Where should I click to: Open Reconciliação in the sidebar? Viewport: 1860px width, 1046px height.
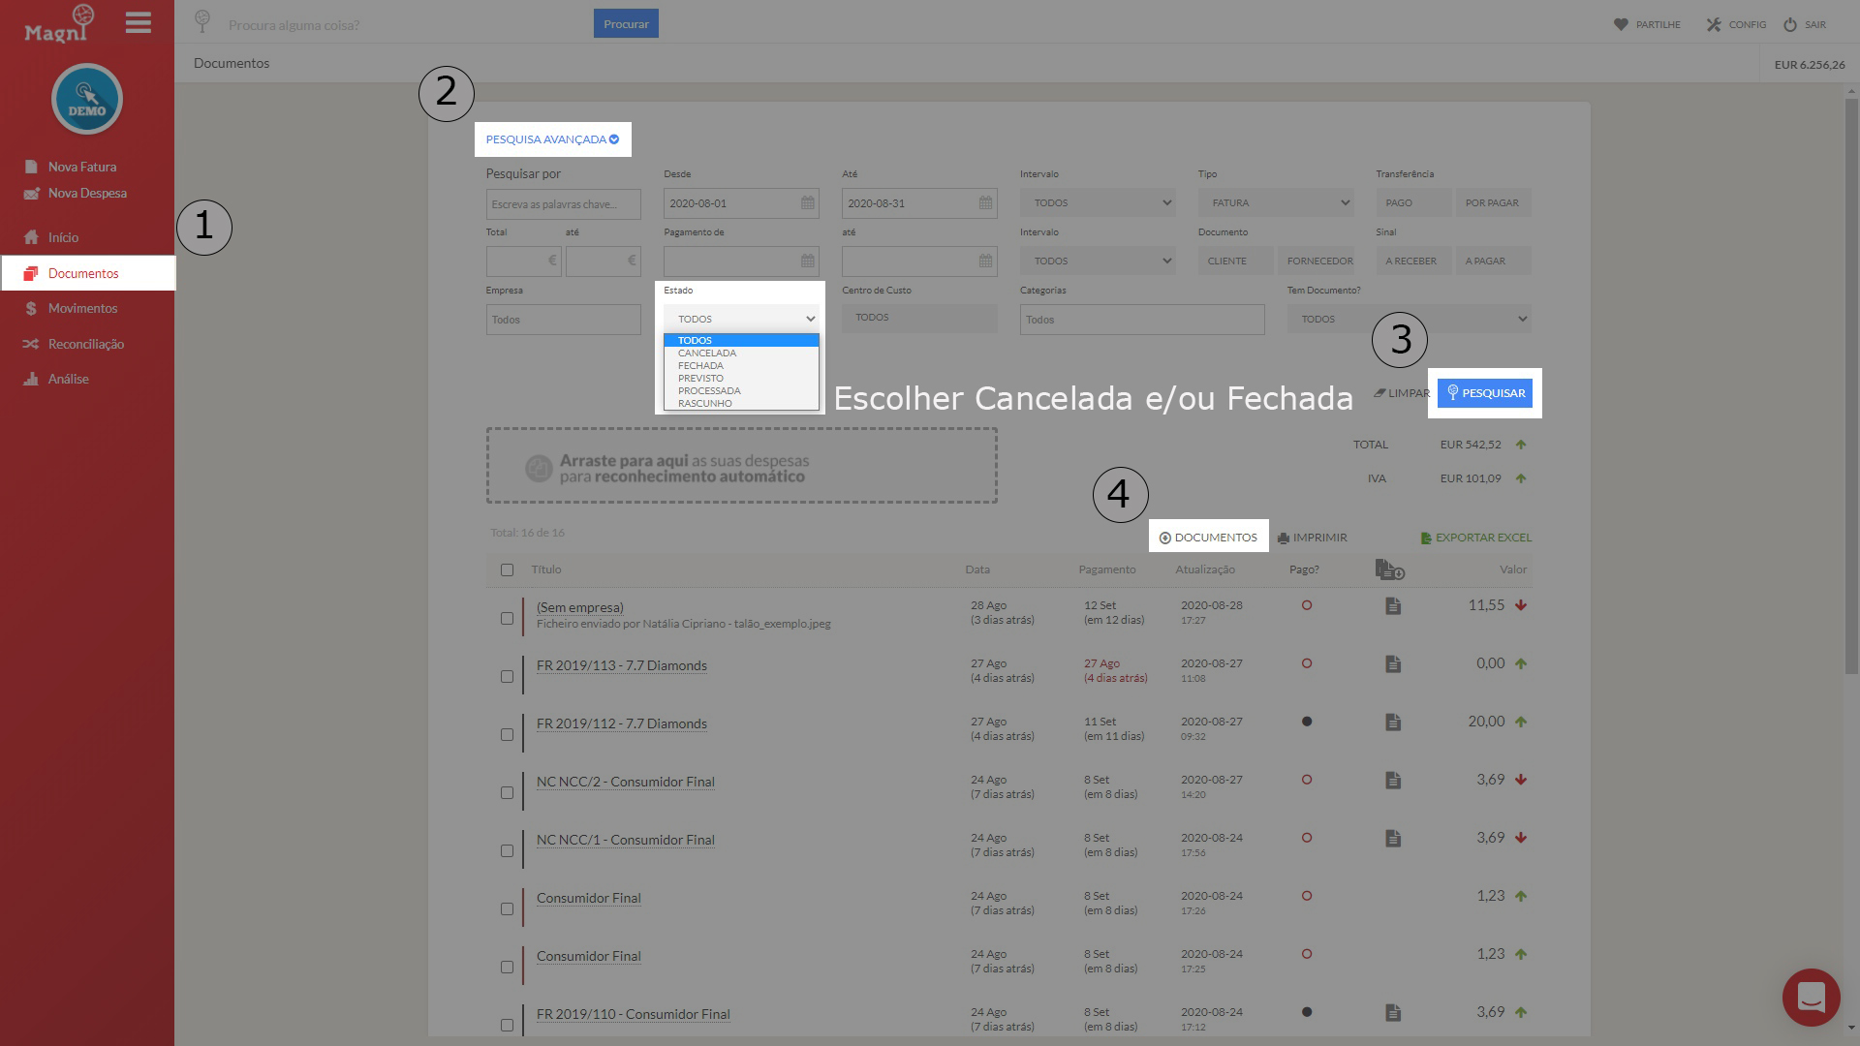point(87,344)
